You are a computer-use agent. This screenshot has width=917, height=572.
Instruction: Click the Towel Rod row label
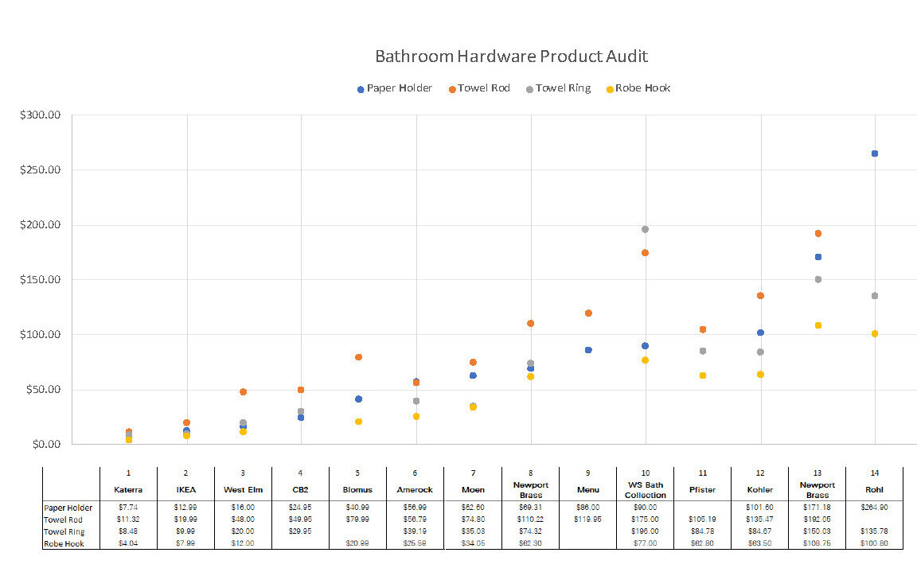pos(63,520)
